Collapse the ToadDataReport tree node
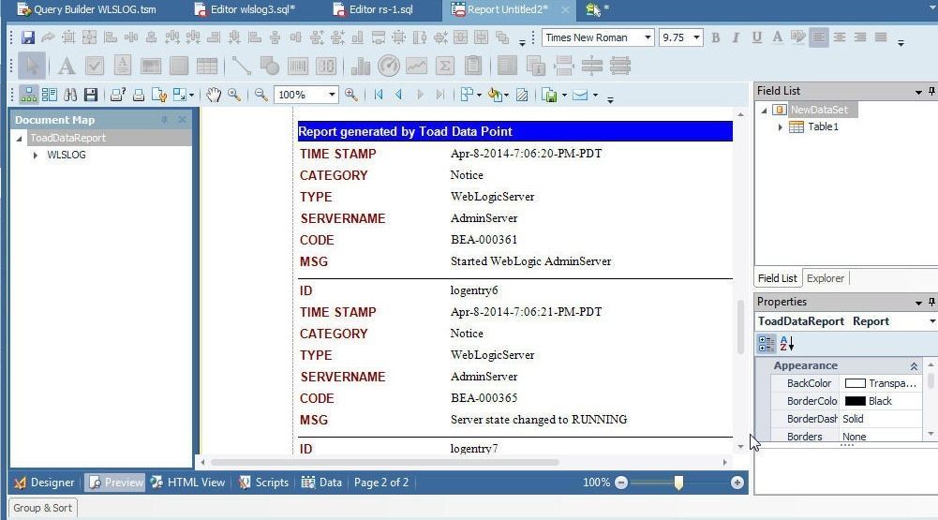This screenshot has width=938, height=520. tap(19, 139)
